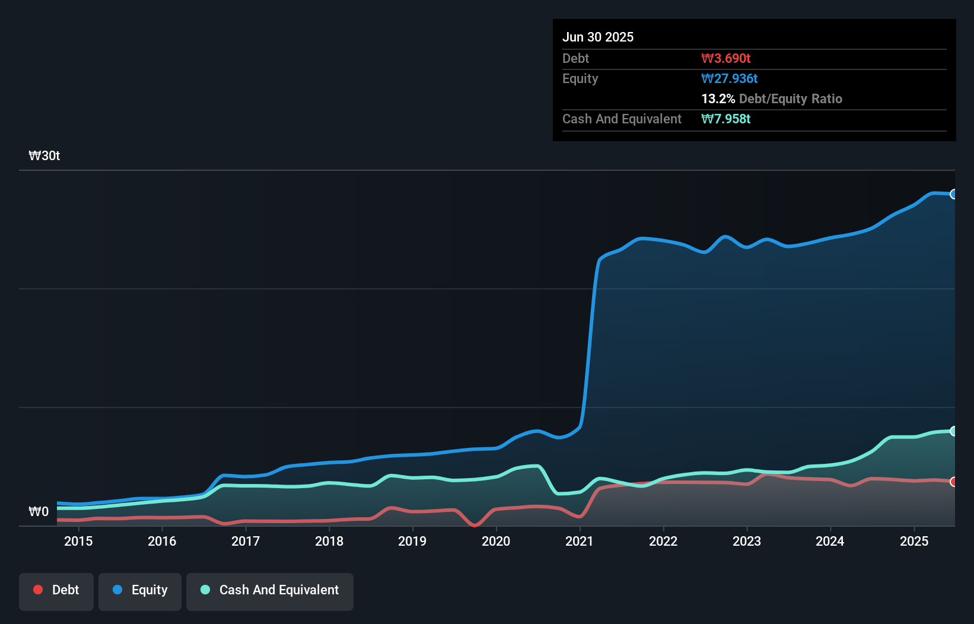Click the blue Equity endpoint marker

coord(953,194)
